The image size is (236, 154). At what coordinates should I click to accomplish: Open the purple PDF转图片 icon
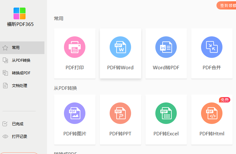(x=75, y=113)
